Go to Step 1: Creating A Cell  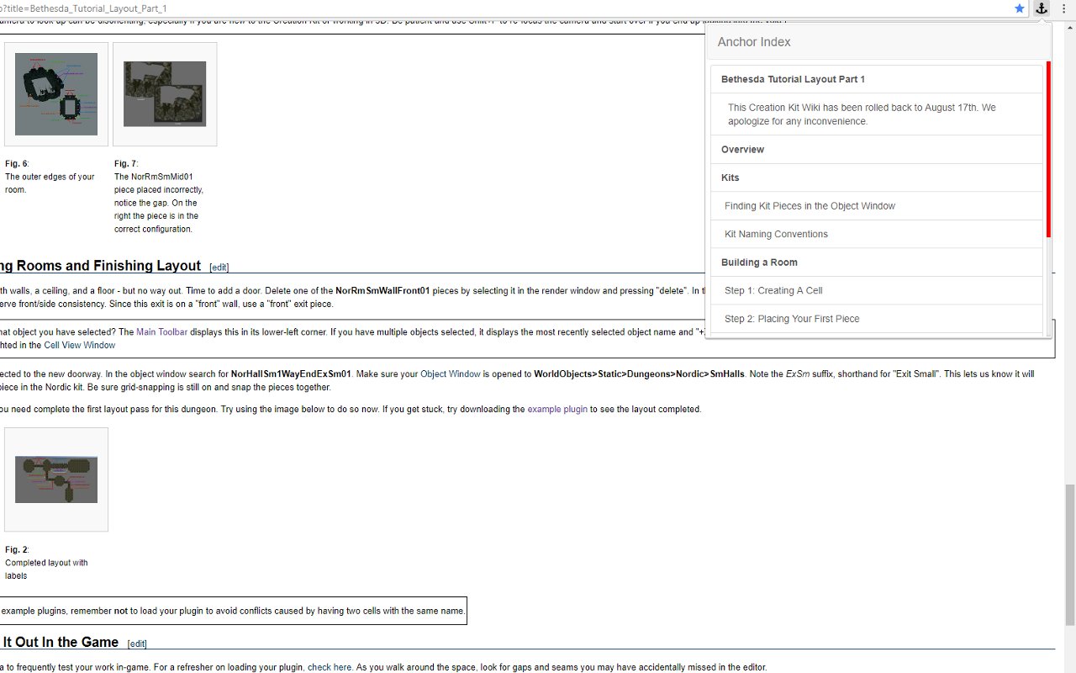[x=877, y=290]
